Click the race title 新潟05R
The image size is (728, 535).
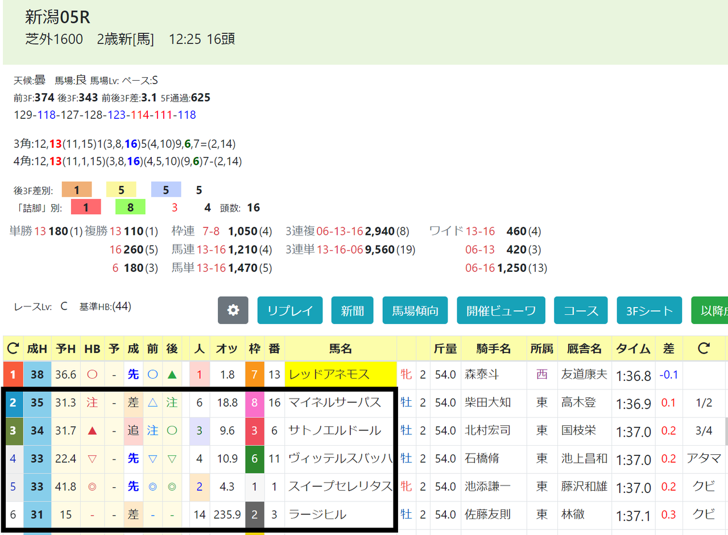click(57, 18)
